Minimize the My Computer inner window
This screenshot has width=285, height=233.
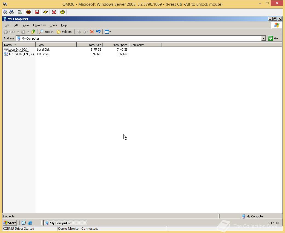coord(270,19)
